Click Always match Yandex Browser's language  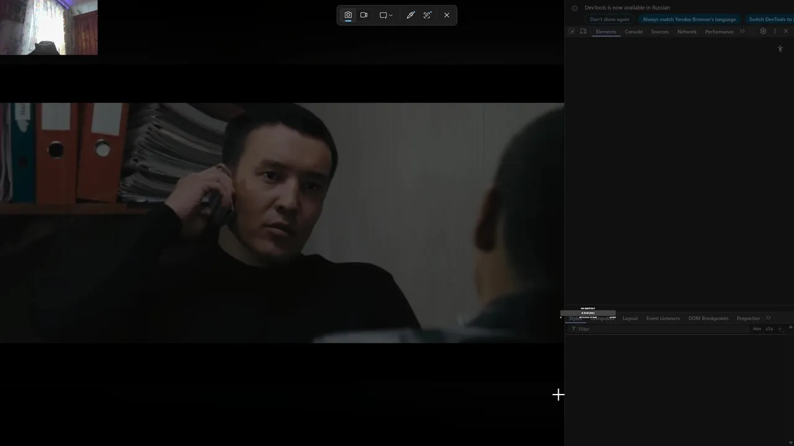pos(689,19)
